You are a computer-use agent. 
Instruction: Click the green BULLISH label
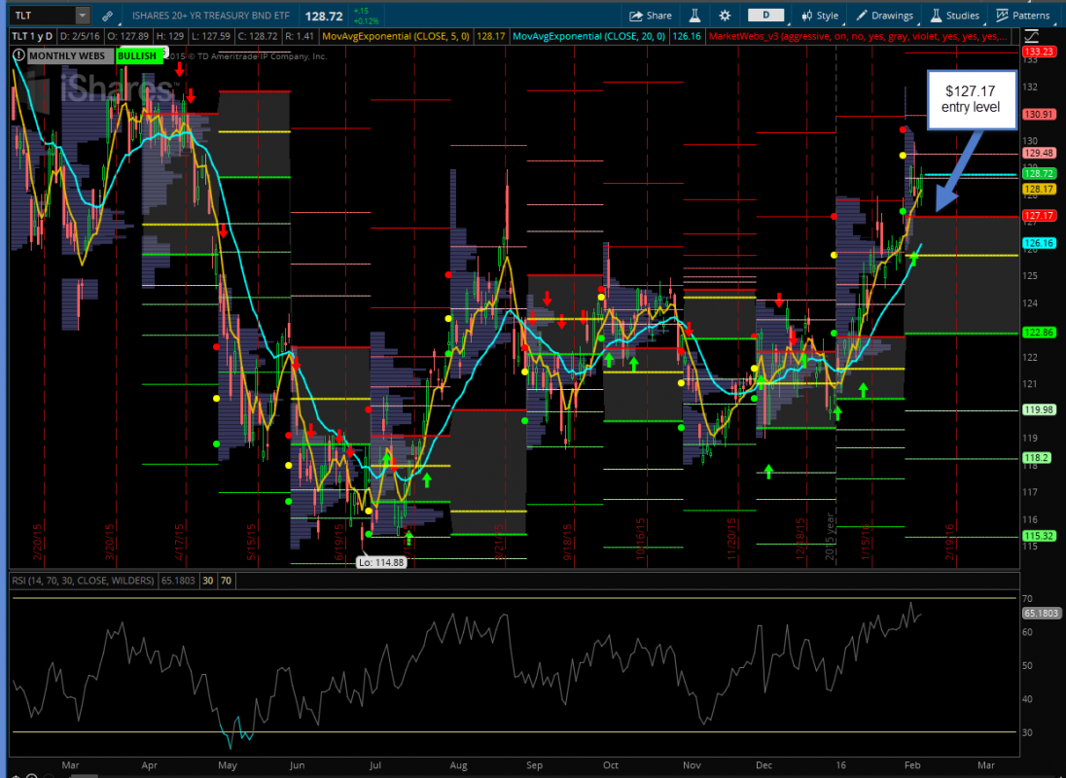[x=136, y=56]
